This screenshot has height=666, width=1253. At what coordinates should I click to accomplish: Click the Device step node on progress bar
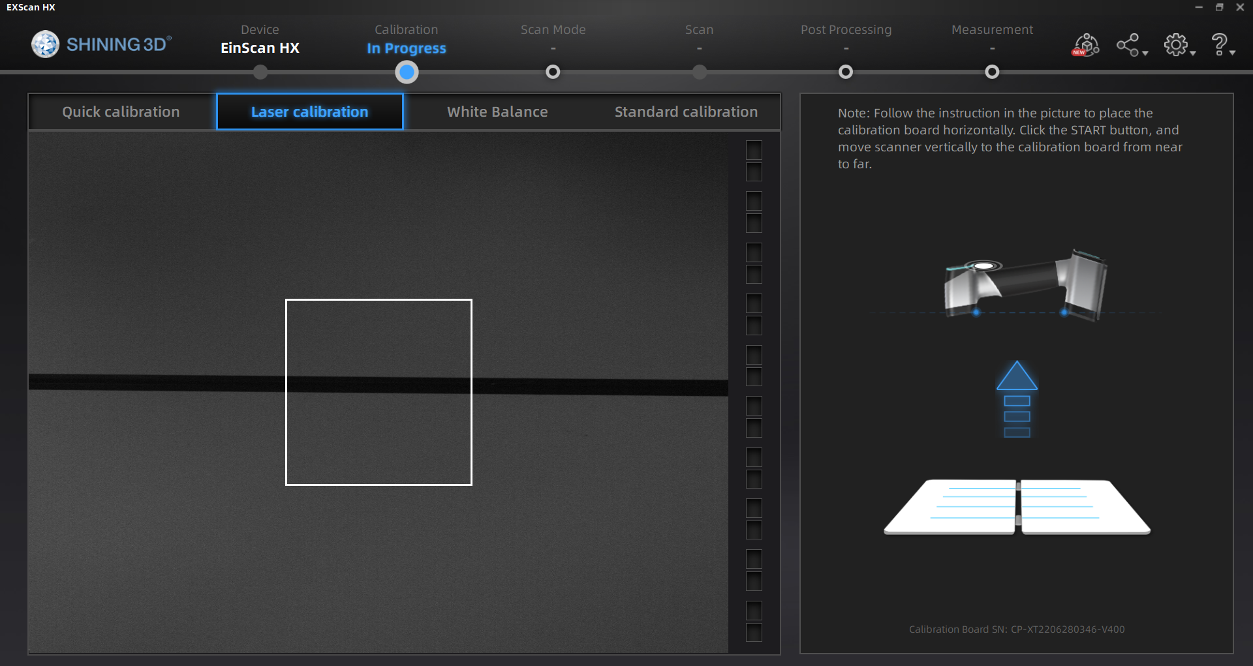coord(260,72)
